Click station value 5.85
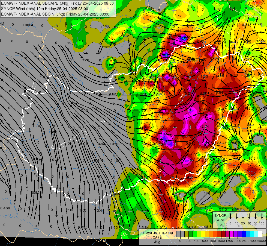 pyautogui.click(x=253, y=175)
